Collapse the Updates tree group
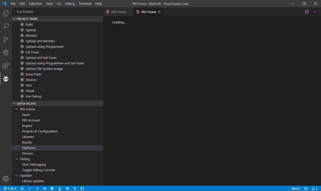The height and width of the screenshot is (191, 321). [17, 175]
